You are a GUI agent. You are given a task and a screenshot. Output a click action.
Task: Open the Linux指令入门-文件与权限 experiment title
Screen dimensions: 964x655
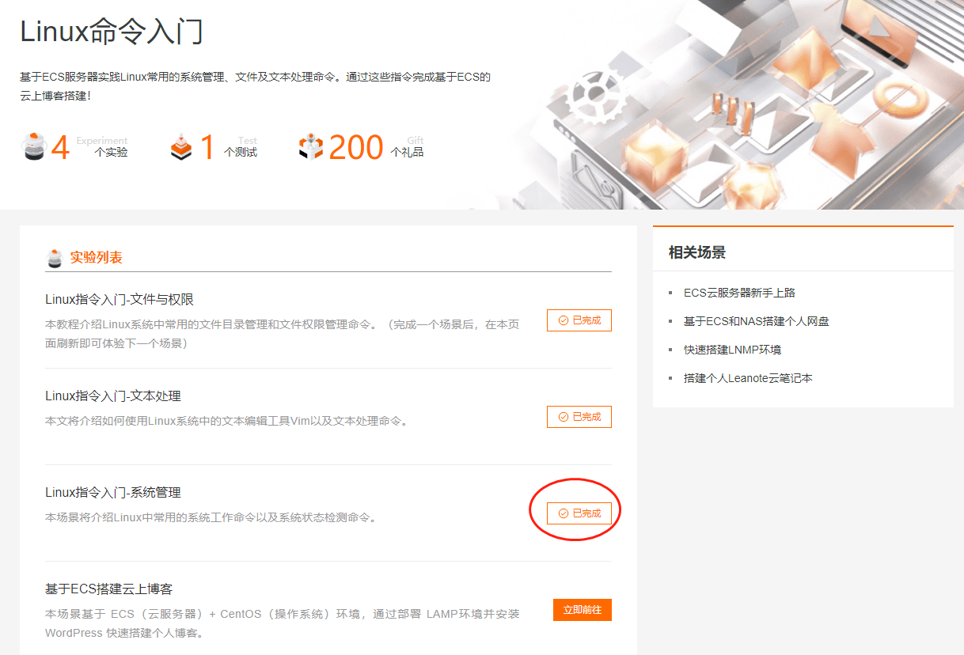(120, 299)
